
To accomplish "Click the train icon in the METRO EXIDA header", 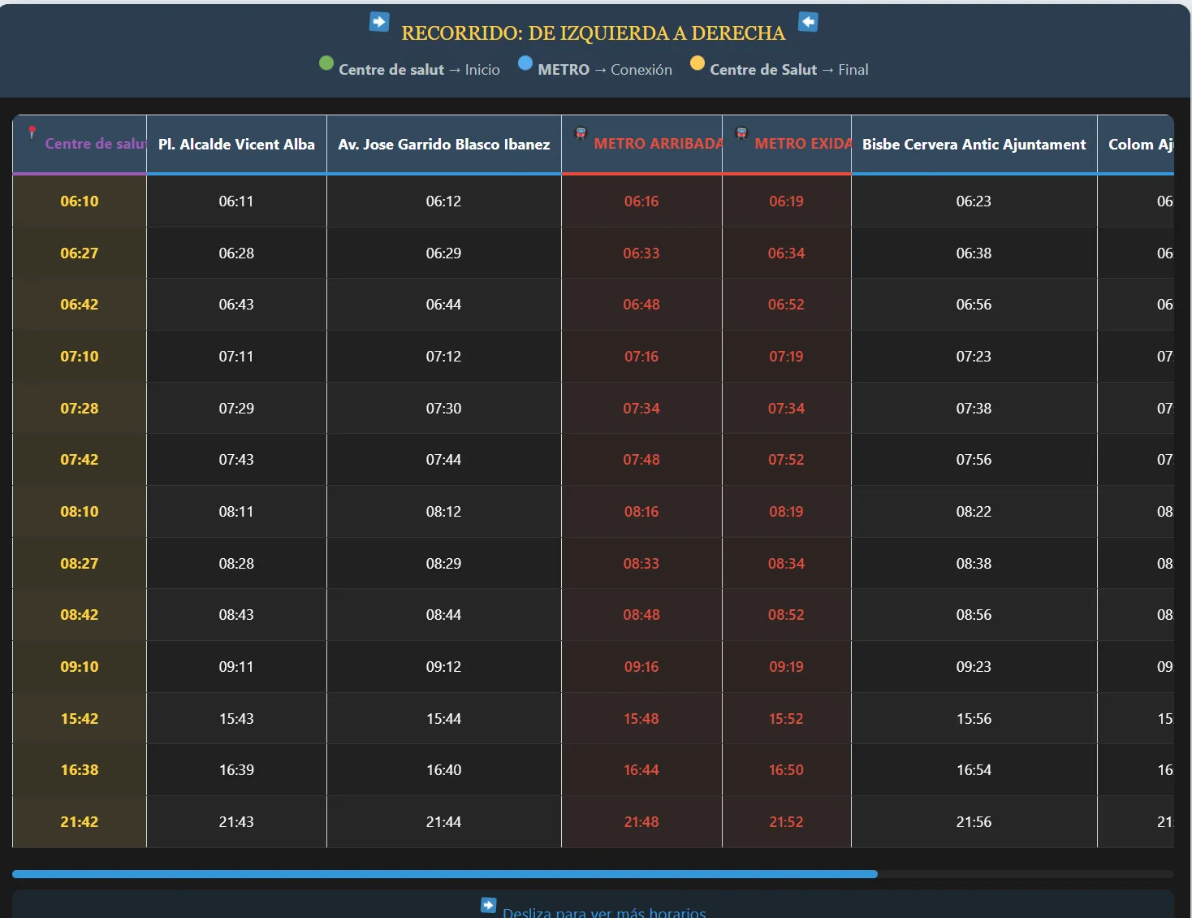I will 741,133.
